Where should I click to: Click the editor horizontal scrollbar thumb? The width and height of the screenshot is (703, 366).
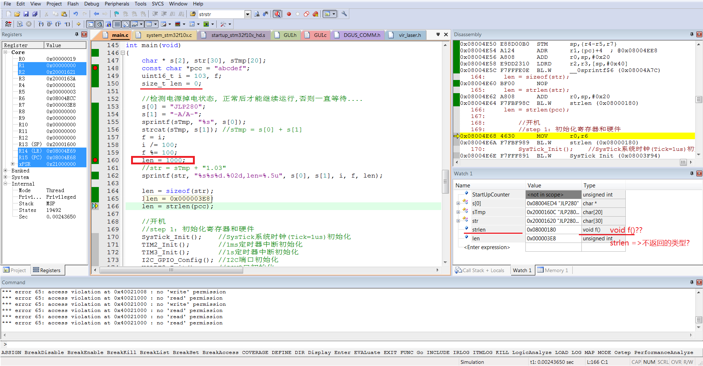click(171, 270)
